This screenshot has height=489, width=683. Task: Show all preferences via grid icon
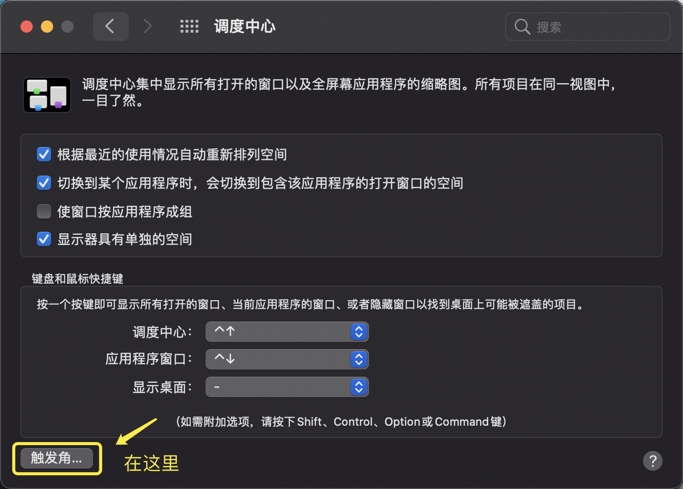(189, 27)
